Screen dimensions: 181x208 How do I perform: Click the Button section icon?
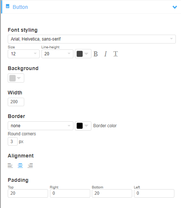coord(7,6)
